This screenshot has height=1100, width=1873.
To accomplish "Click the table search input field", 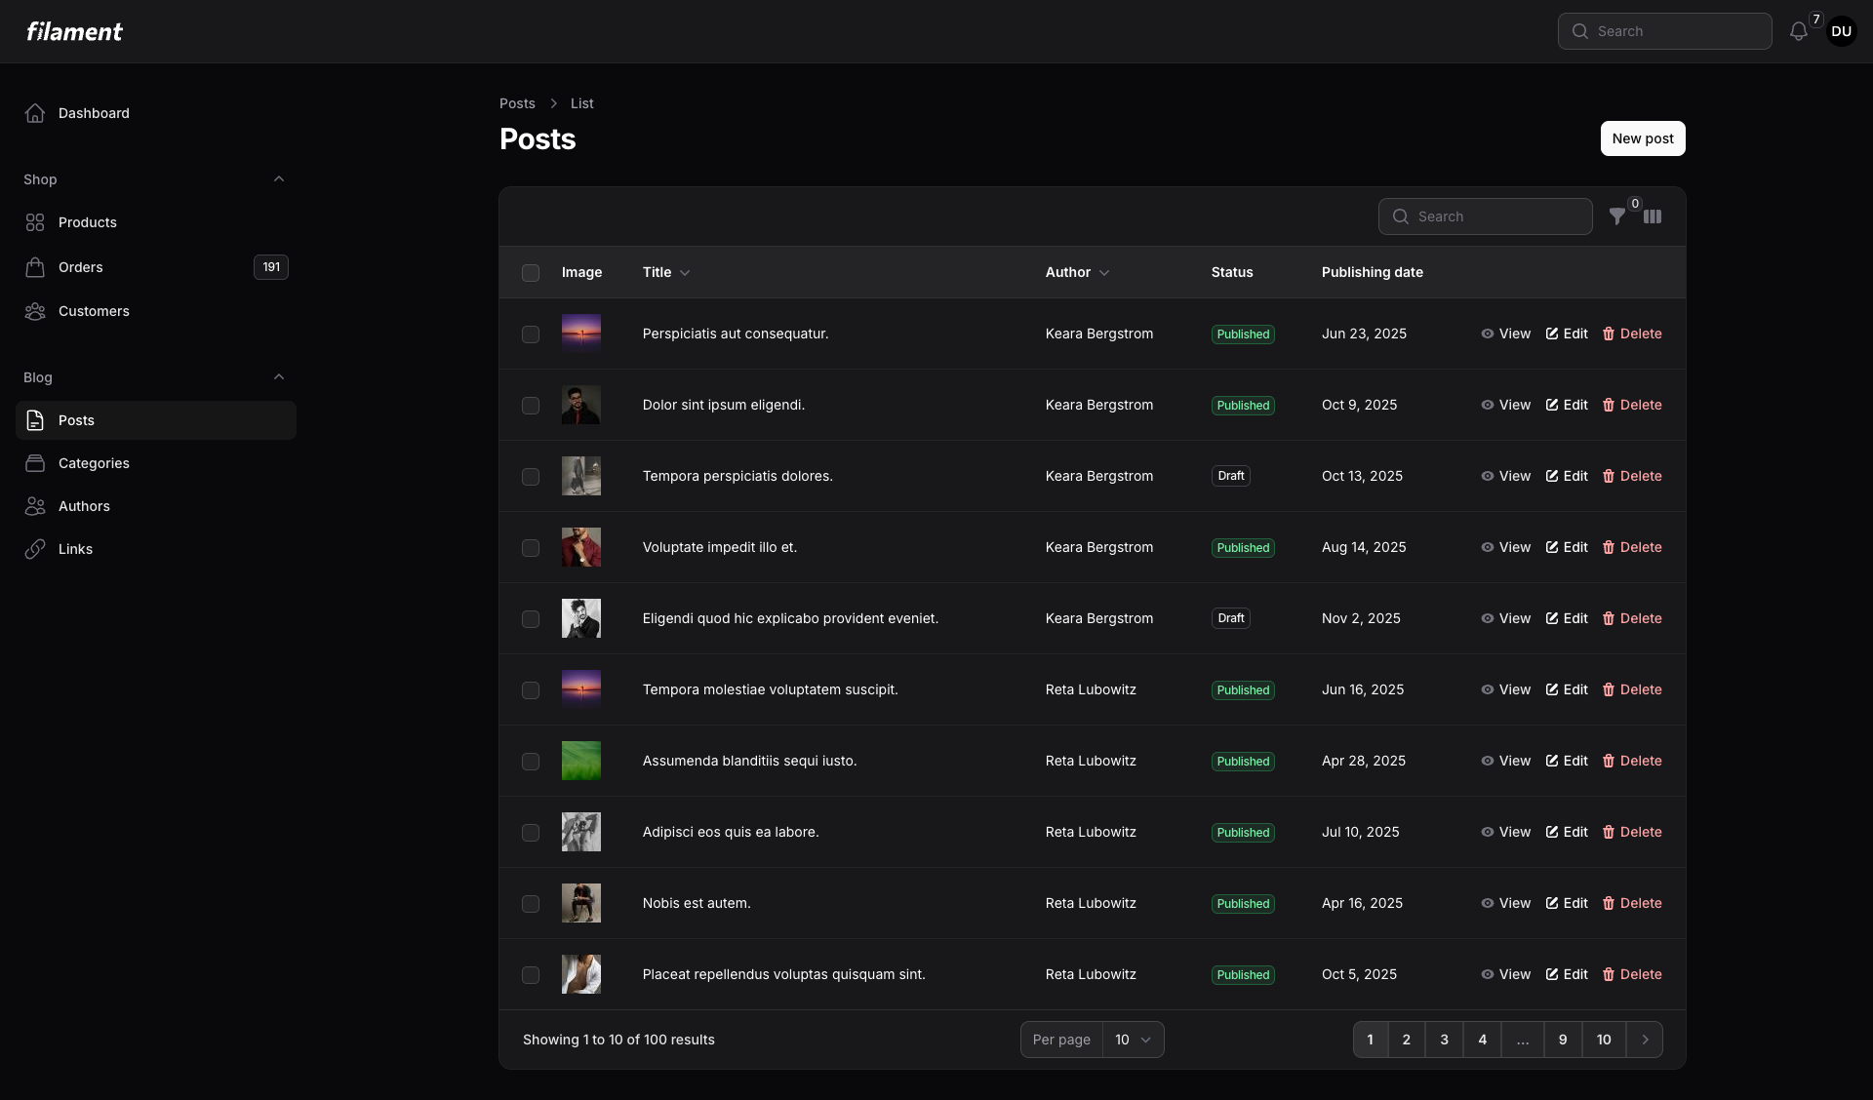I will (x=1484, y=216).
